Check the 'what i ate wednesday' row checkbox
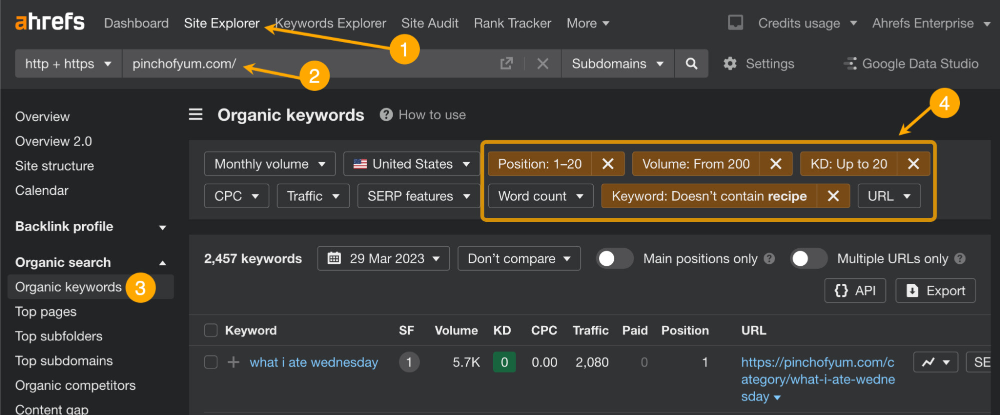The image size is (1000, 415). [211, 362]
